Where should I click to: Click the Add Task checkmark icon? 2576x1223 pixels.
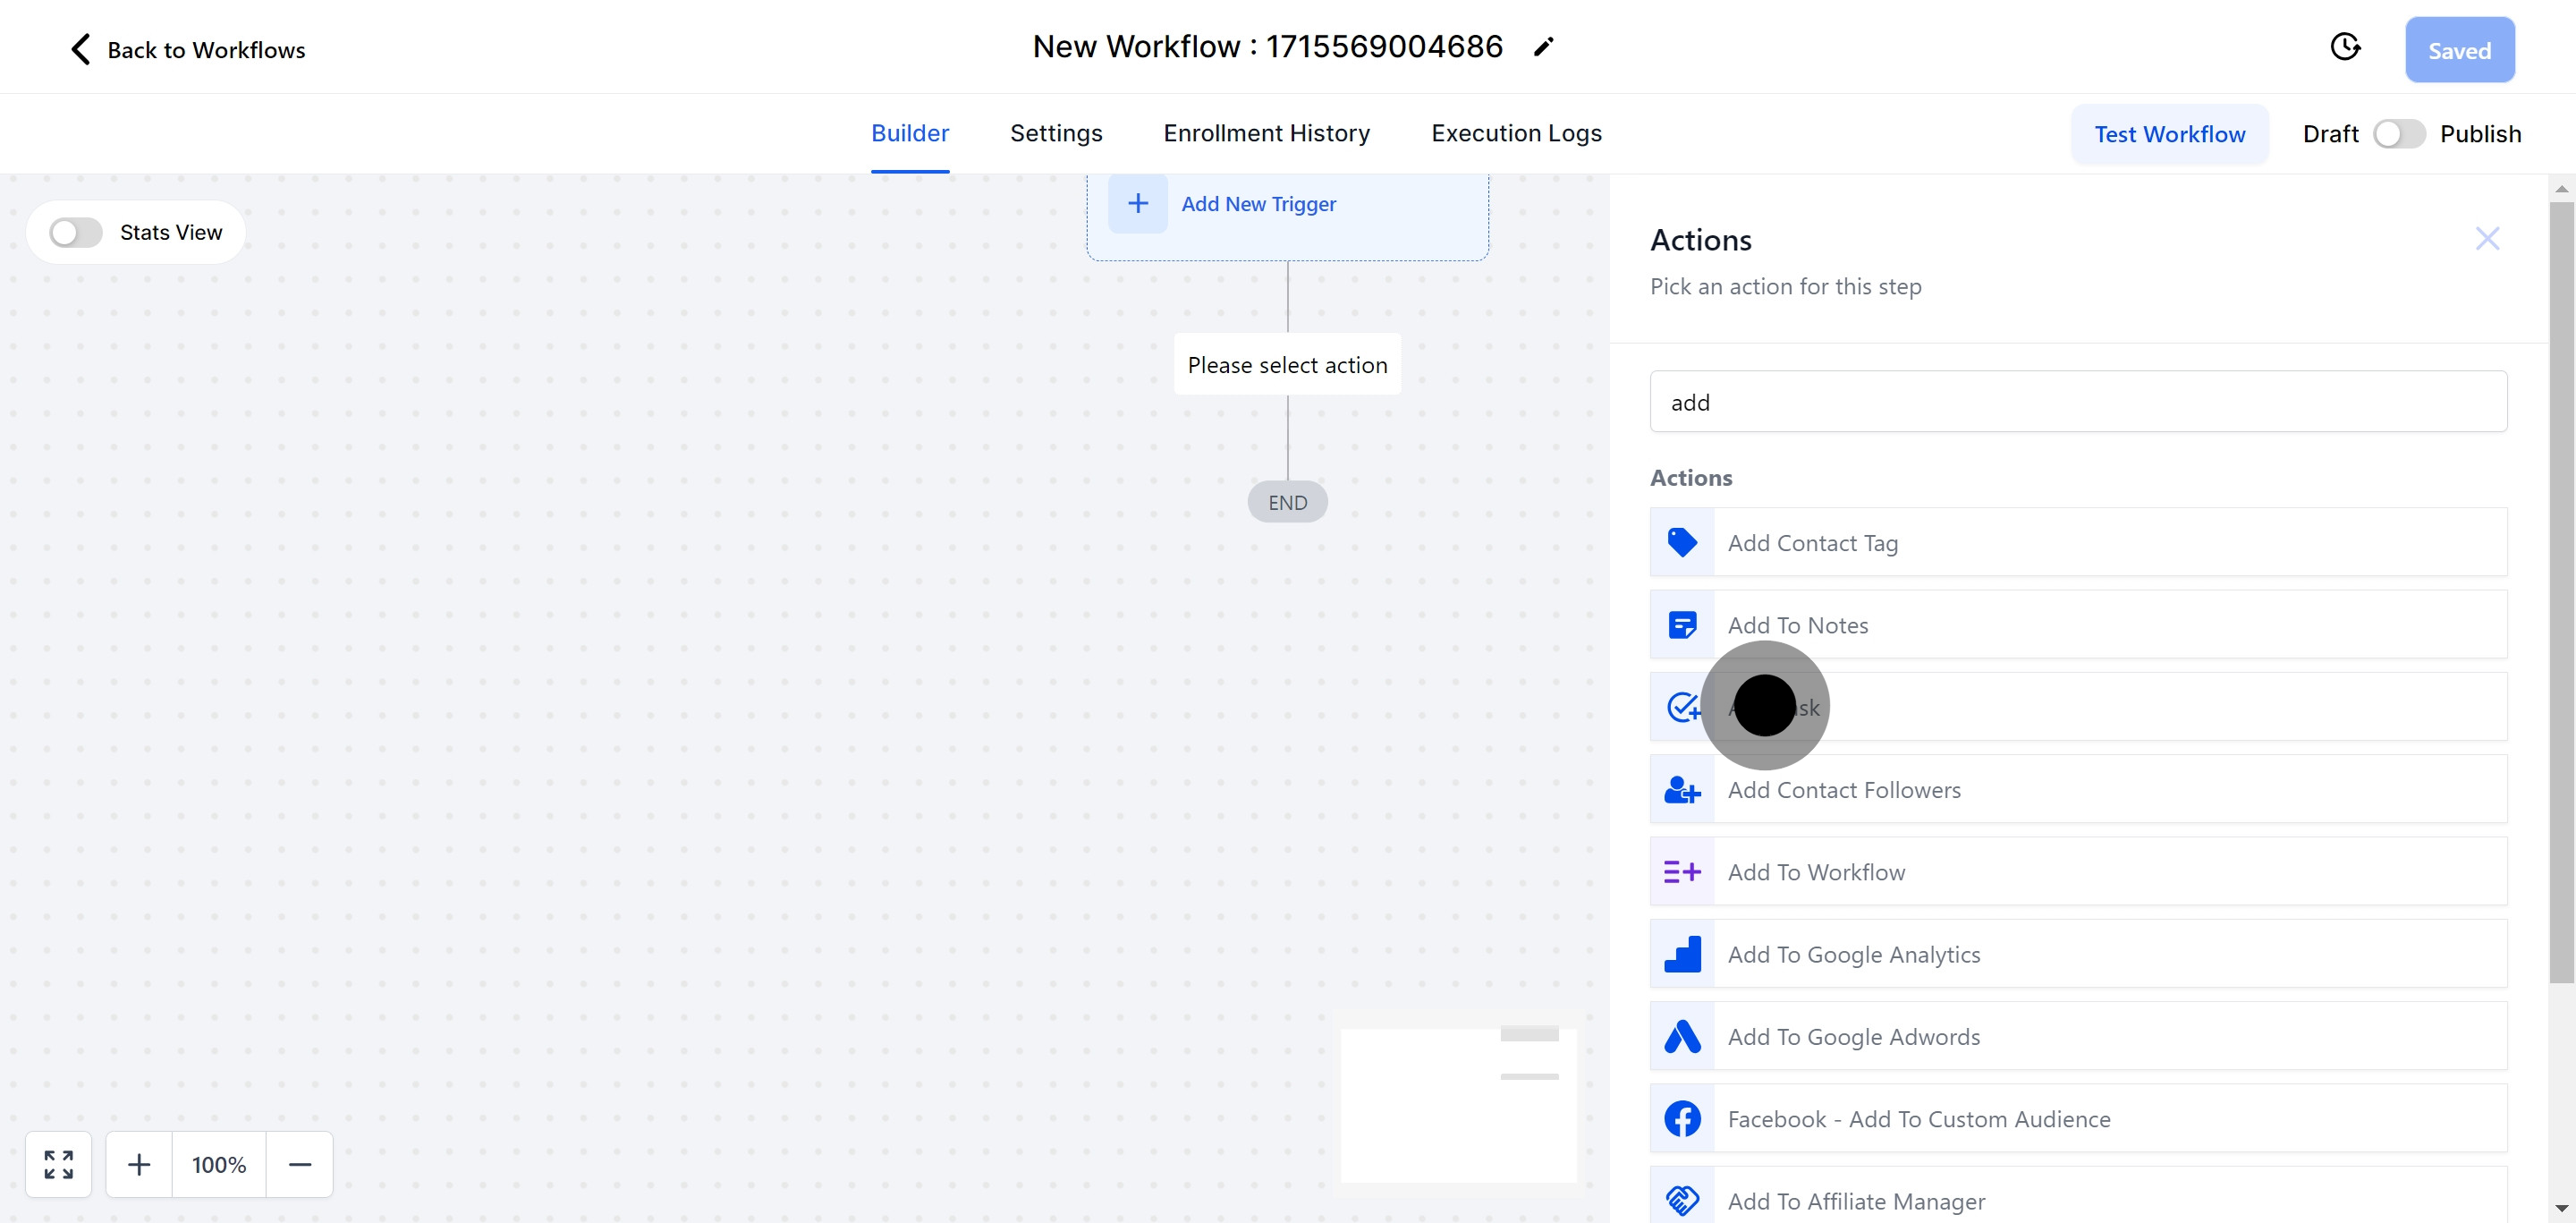(x=1682, y=707)
